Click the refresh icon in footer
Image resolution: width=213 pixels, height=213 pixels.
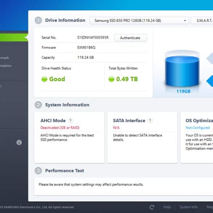pyautogui.click(x=152, y=207)
